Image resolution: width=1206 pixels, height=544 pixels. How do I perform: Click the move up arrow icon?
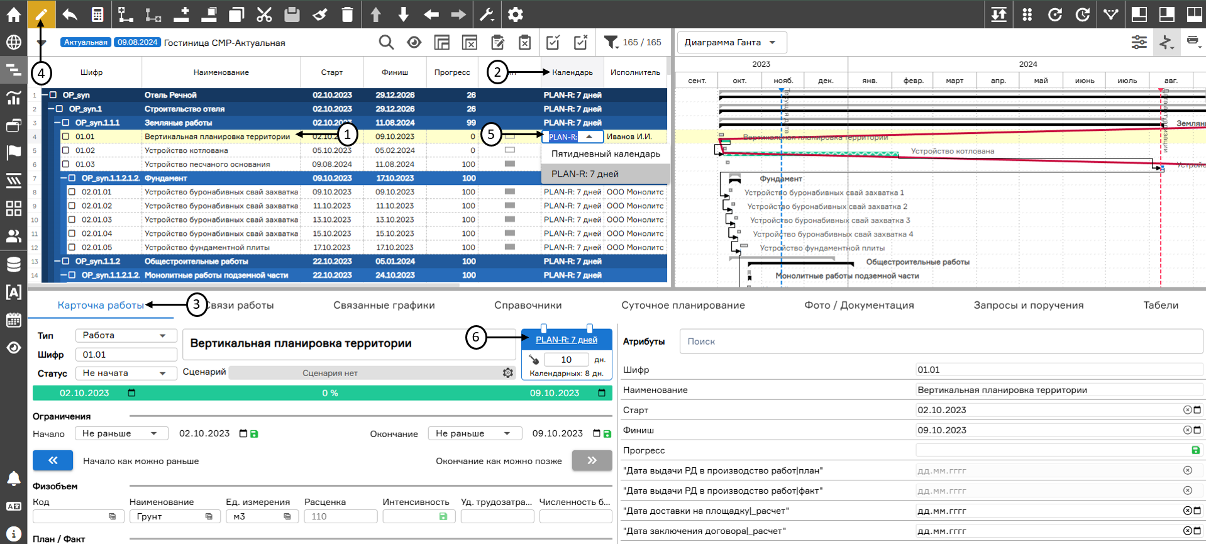click(x=376, y=14)
